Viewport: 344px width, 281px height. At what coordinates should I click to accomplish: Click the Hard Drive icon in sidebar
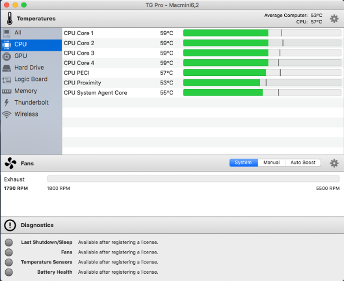(x=7, y=68)
